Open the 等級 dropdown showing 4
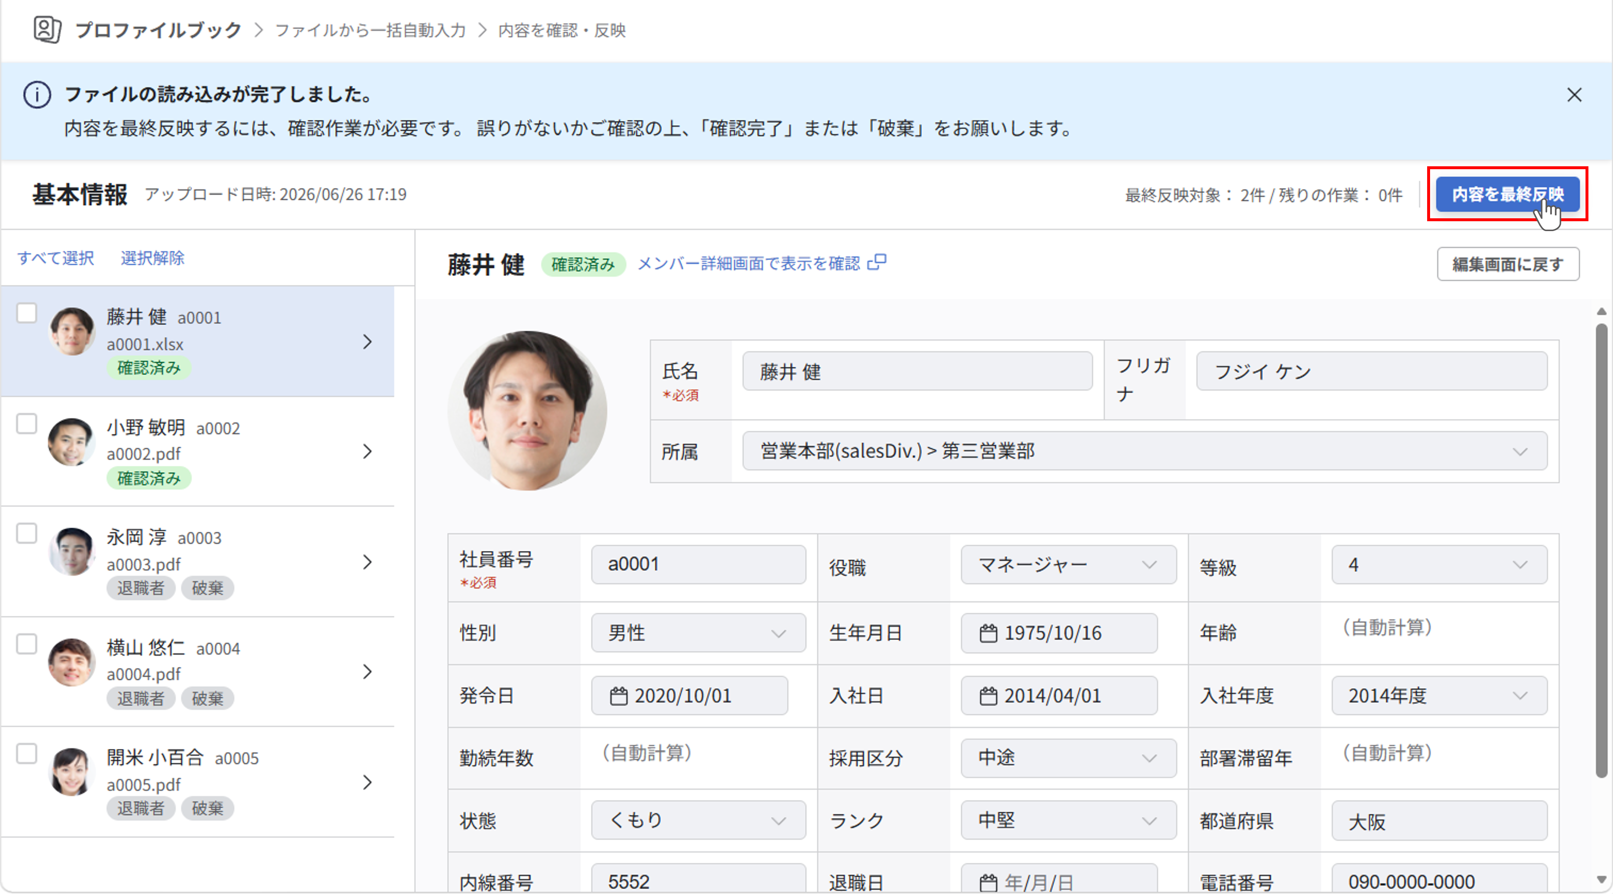The height and width of the screenshot is (894, 1613). 1439,565
